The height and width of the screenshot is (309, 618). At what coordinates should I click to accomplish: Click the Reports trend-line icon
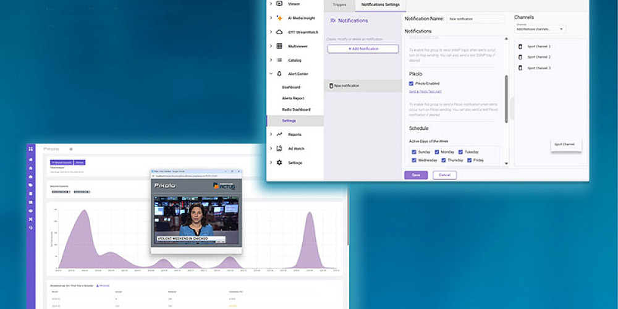pos(279,134)
